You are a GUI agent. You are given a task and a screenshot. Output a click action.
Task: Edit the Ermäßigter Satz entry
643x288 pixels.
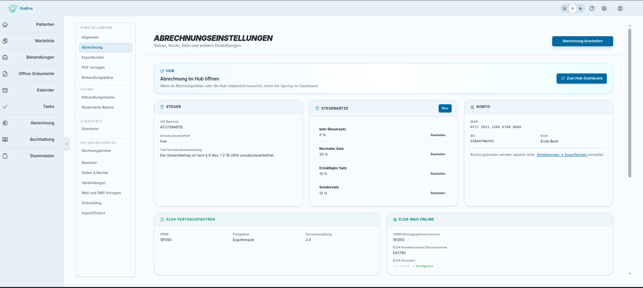click(438, 174)
